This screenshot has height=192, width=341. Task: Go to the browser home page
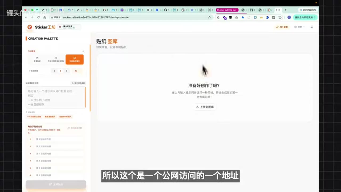coord(44,17)
